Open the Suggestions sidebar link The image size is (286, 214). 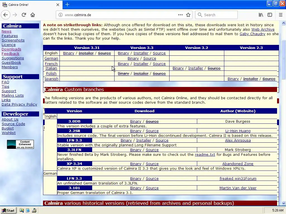(x=13, y=58)
